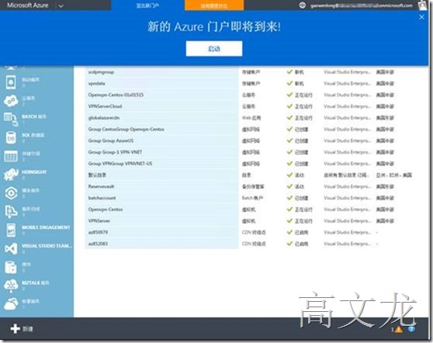Select BIZTALK services sidebar label

(x=36, y=282)
